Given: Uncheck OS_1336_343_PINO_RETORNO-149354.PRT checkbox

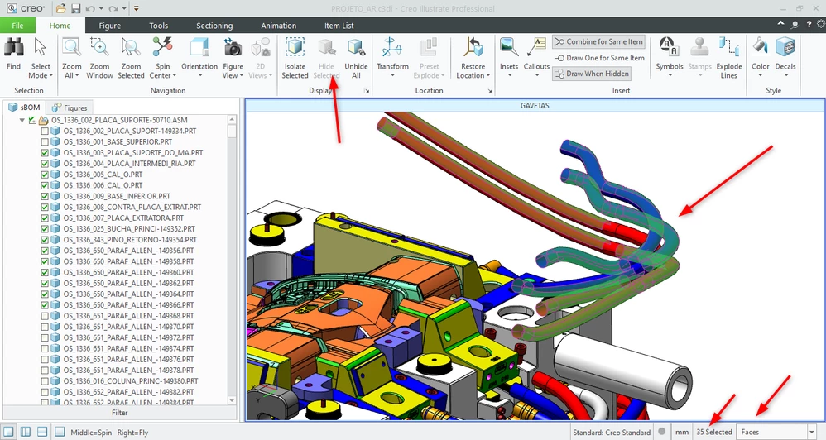Looking at the screenshot, I should click(x=45, y=240).
